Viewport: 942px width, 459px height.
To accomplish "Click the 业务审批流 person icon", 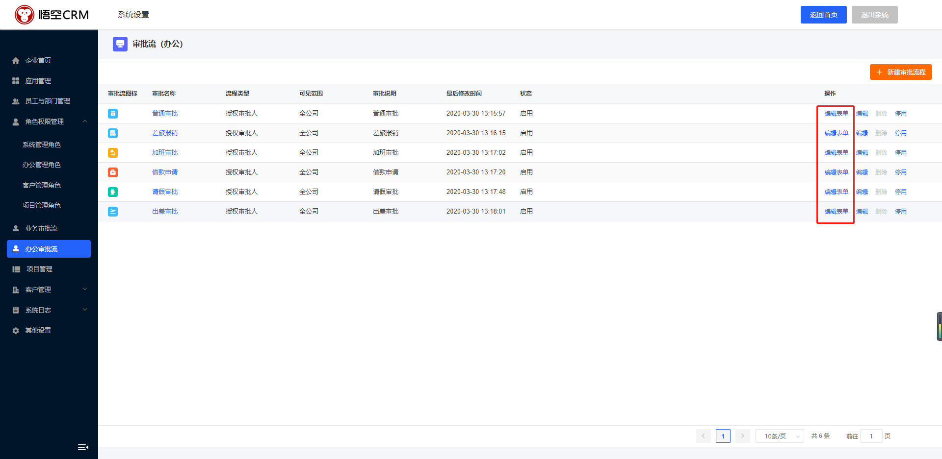I will [x=16, y=229].
